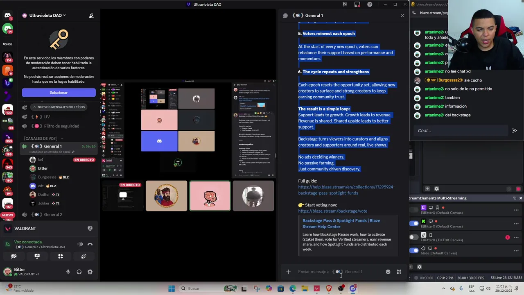Viewport: 524px width, 295px height.
Task: Open the Backstage Pass & Spotlight Funds embed title
Action: (x=341, y=223)
